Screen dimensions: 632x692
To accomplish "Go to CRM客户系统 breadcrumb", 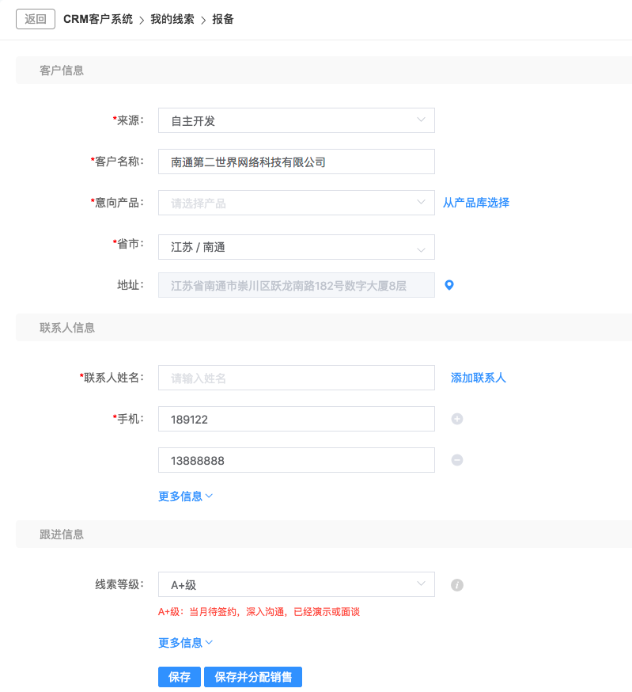I will pyautogui.click(x=98, y=20).
